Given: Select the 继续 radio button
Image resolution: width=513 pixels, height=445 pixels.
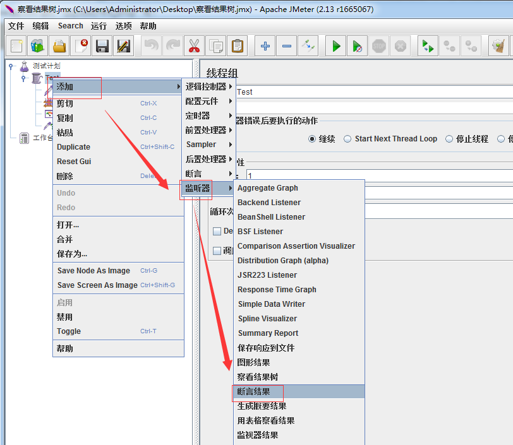Looking at the screenshot, I should 312,139.
